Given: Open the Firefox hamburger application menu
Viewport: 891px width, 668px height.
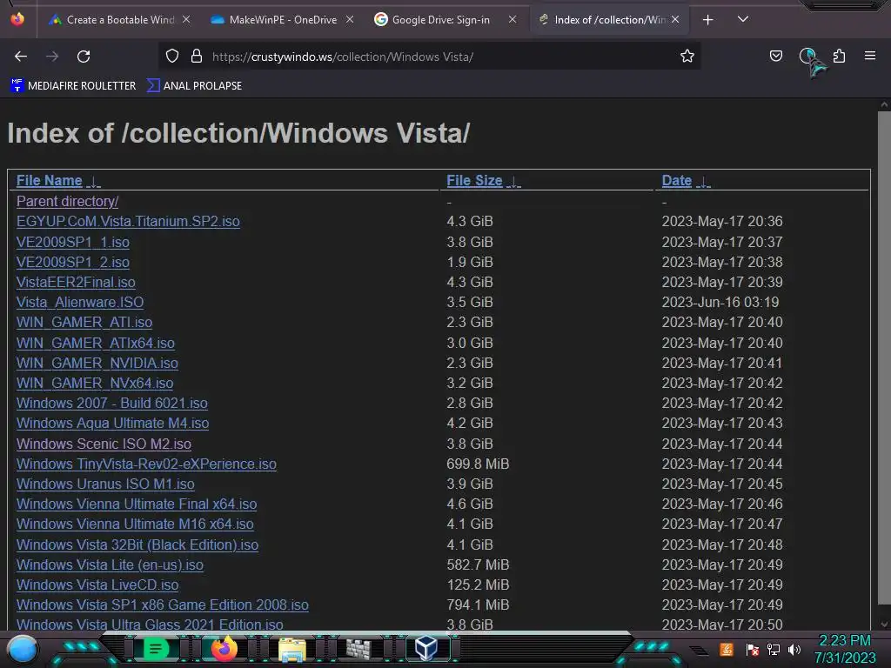Looking at the screenshot, I should click(869, 56).
